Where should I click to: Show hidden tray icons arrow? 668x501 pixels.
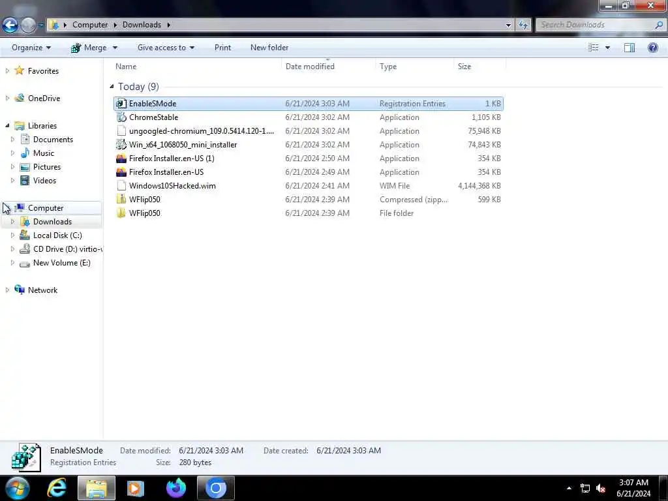(569, 488)
